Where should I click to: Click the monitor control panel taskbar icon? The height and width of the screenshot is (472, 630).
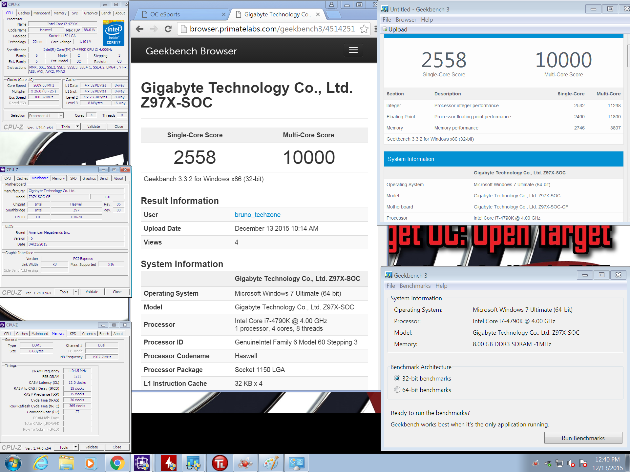(297, 463)
